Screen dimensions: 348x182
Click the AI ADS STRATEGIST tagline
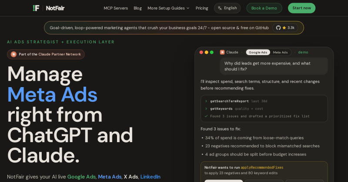click(x=60, y=42)
